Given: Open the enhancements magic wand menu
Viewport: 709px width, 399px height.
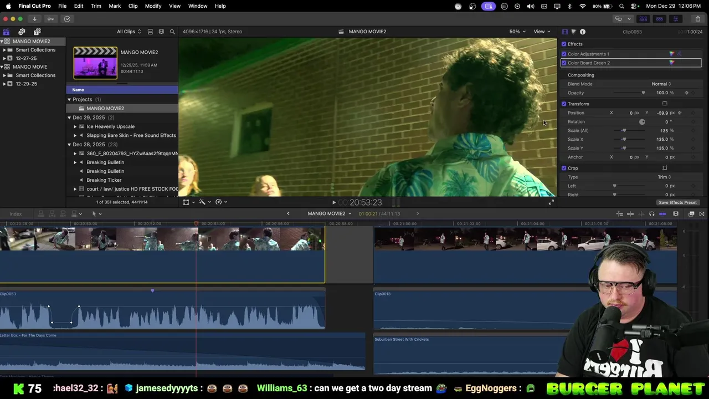Looking at the screenshot, I should pos(205,202).
